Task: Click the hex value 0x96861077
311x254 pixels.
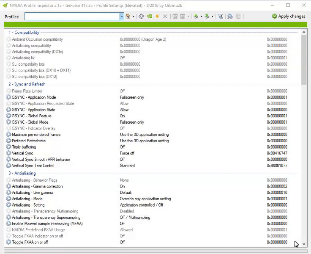Action: pos(277,166)
